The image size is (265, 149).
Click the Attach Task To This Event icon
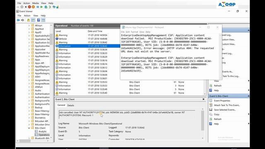tap(211, 105)
